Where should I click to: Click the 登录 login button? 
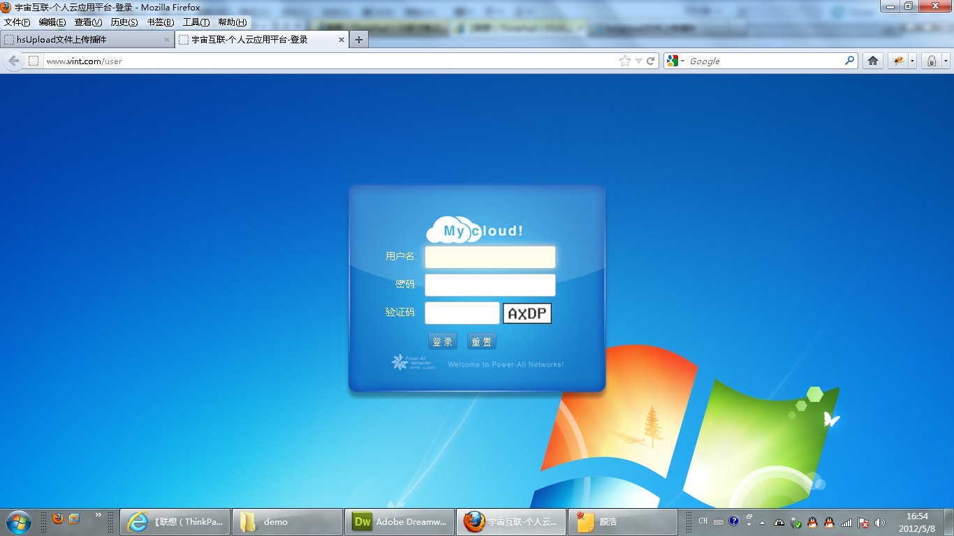(443, 341)
